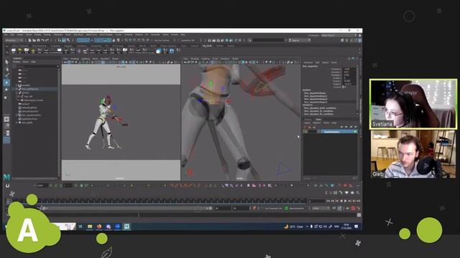Image resolution: width=460 pixels, height=258 pixels.
Task: Open Outliner Show menu
Action: pos(26,62)
